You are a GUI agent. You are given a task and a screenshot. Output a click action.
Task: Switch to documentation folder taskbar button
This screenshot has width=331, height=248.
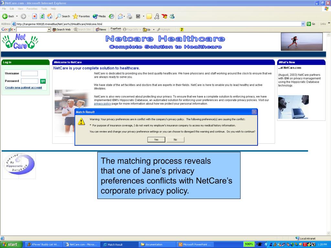point(157,245)
